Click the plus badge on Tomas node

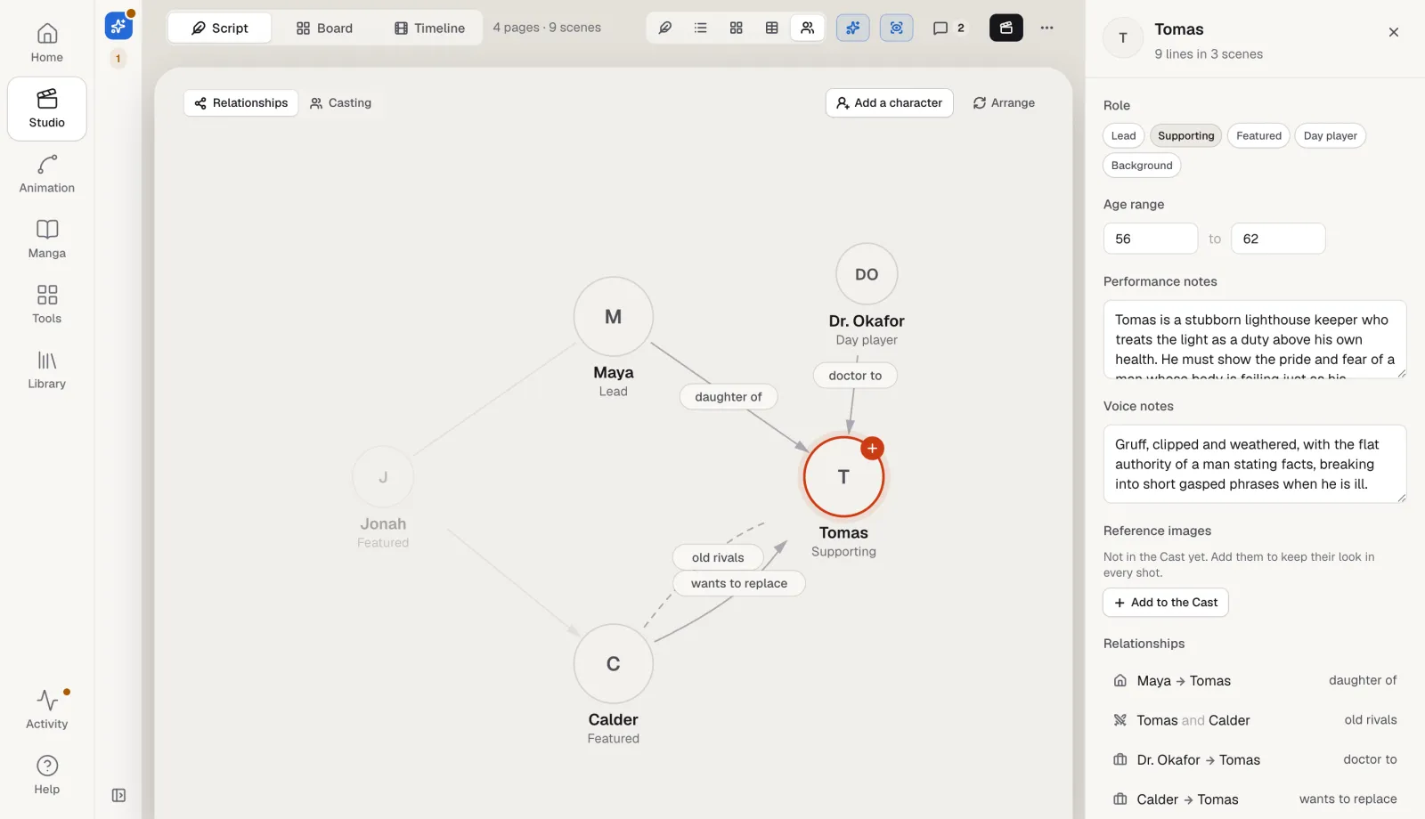873,448
